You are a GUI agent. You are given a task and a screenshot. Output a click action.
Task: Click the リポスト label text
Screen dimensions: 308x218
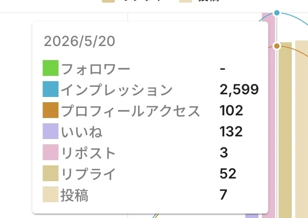pyautogui.click(x=88, y=153)
